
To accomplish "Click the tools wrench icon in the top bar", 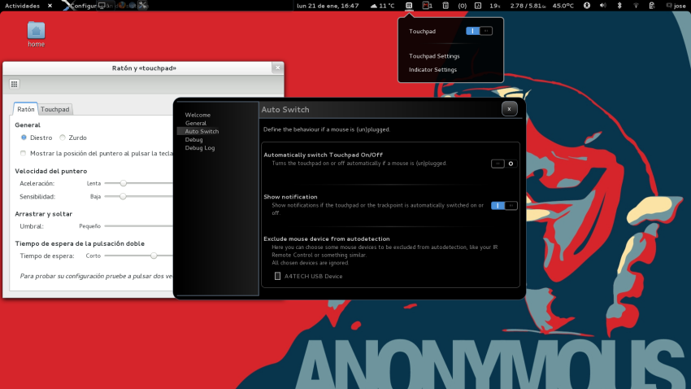I will coord(142,6).
